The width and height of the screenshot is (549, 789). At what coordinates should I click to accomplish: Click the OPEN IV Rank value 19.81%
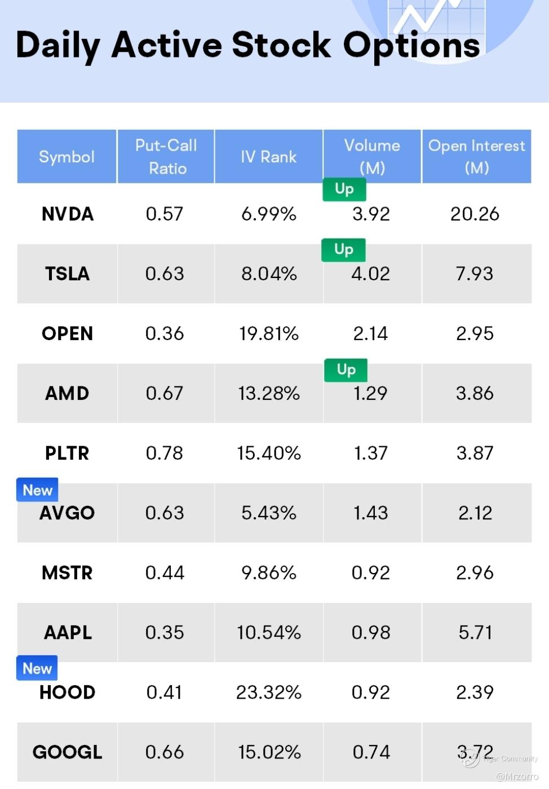point(269,334)
